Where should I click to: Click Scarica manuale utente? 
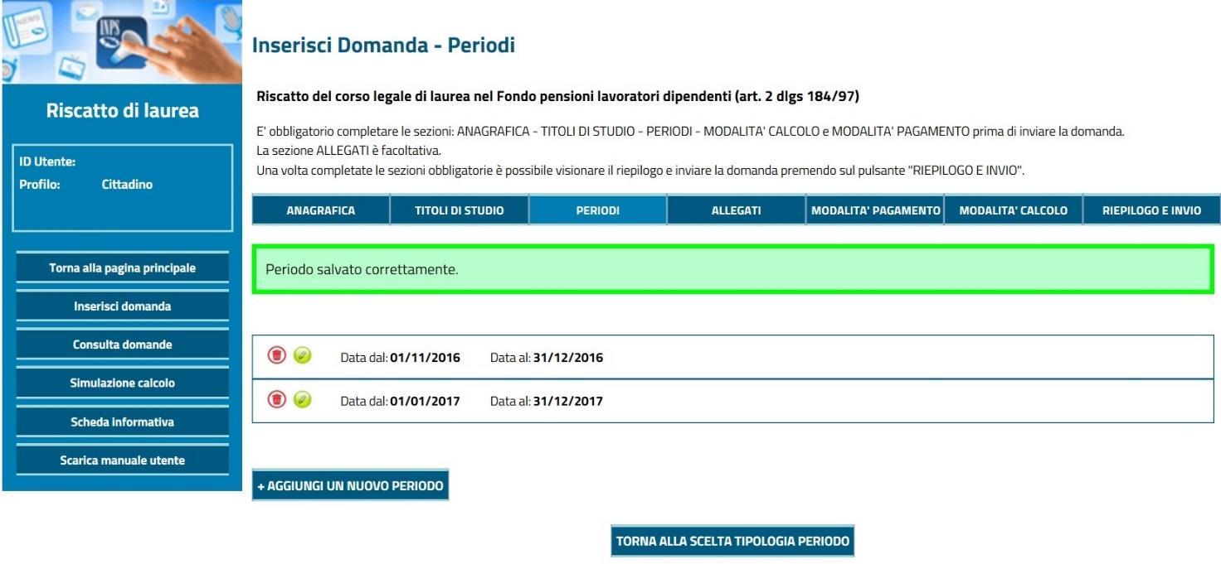123,460
